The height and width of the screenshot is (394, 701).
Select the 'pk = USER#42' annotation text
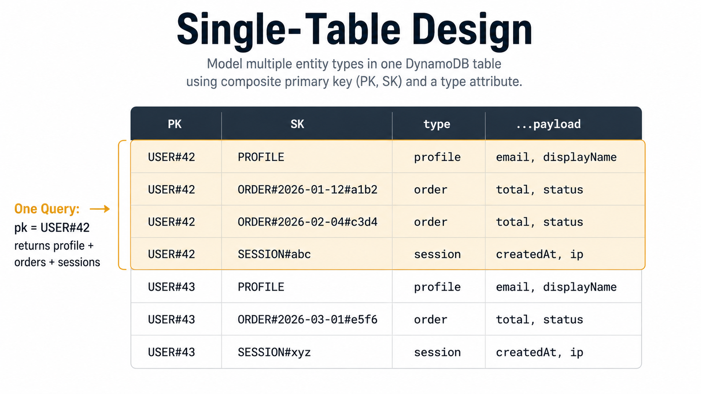pos(52,228)
